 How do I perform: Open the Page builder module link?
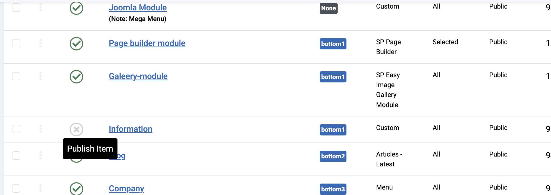point(147,43)
